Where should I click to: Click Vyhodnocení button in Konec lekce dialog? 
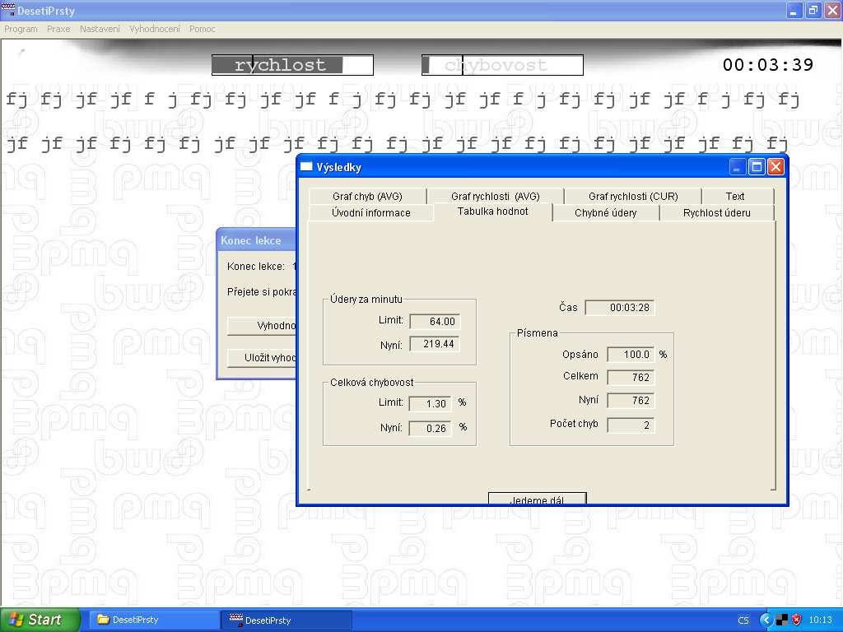(x=262, y=326)
